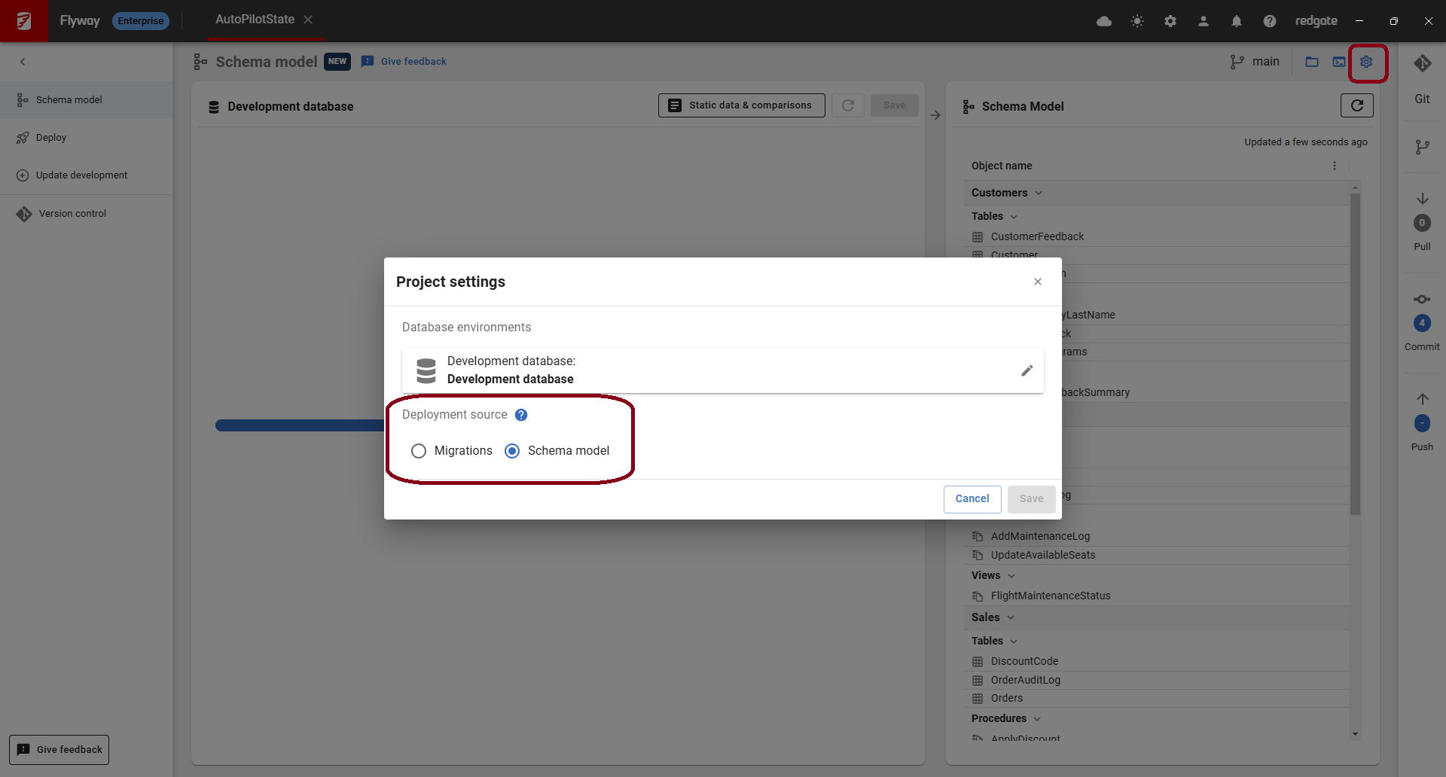Screen dimensions: 1446x777
Task: Collapse the Sales schema group
Action: (x=1011, y=618)
